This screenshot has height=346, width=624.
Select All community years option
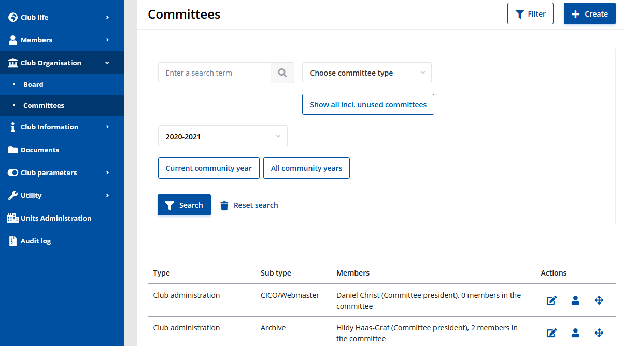point(306,168)
